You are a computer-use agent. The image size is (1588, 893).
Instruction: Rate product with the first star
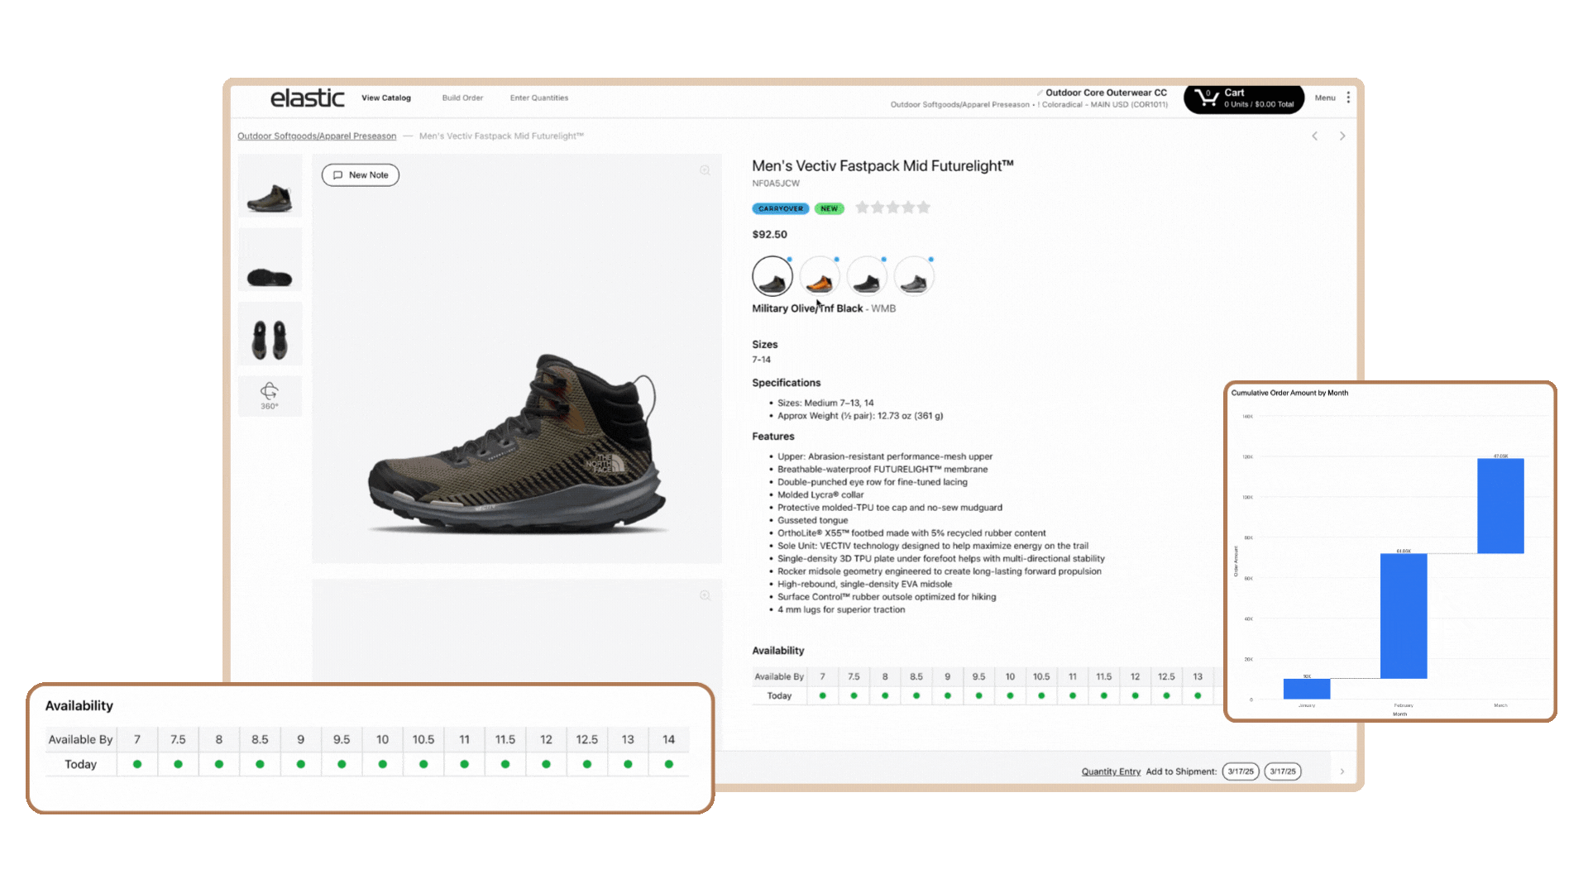click(863, 208)
